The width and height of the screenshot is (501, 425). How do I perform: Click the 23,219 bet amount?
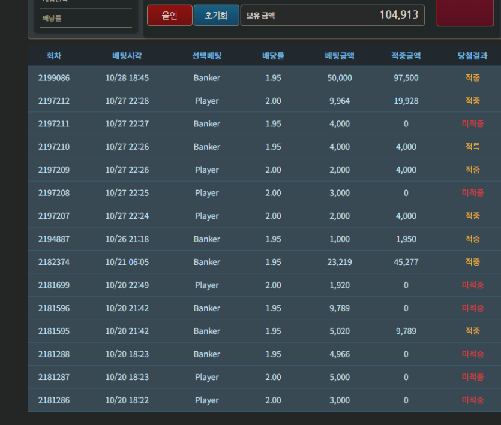(340, 262)
